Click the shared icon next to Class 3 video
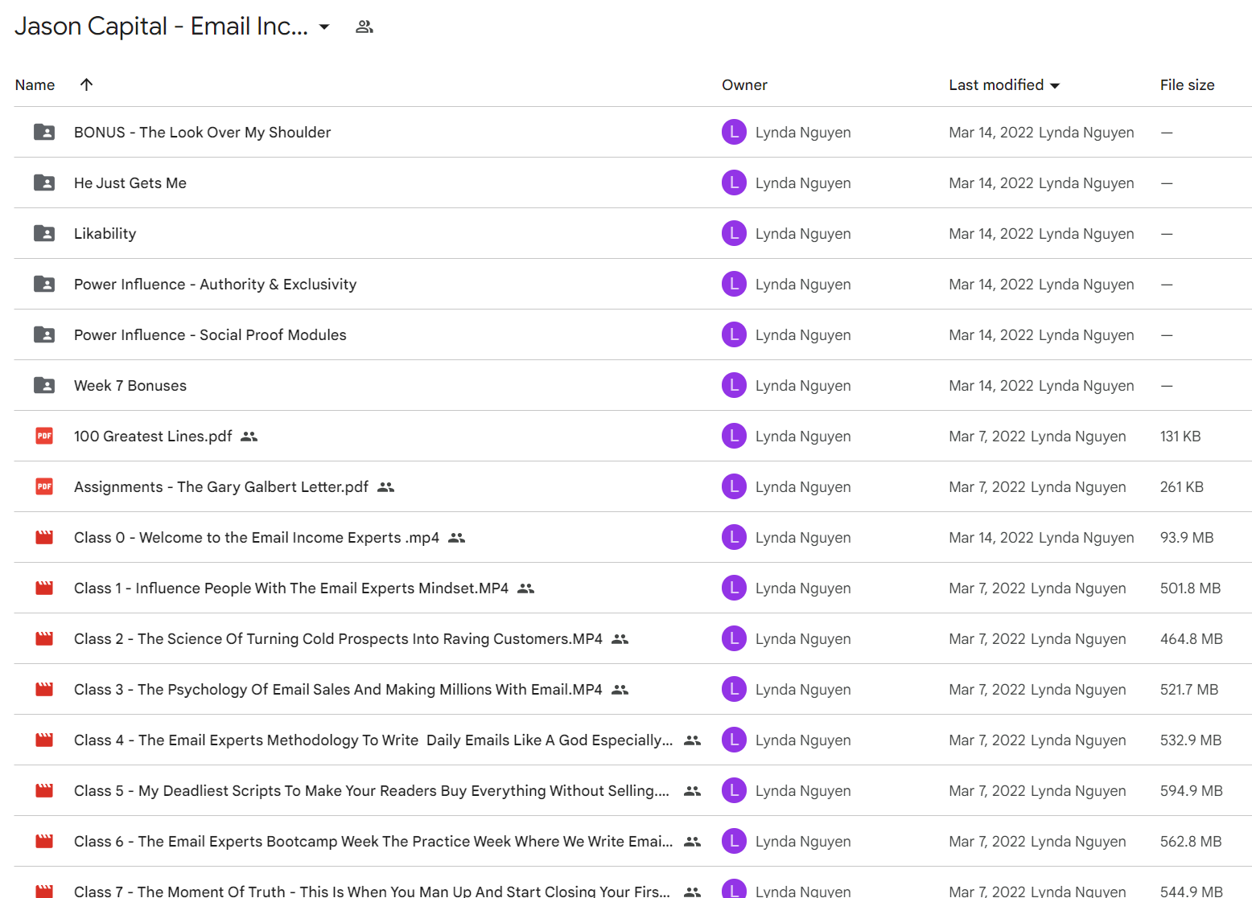This screenshot has width=1252, height=898. point(620,690)
